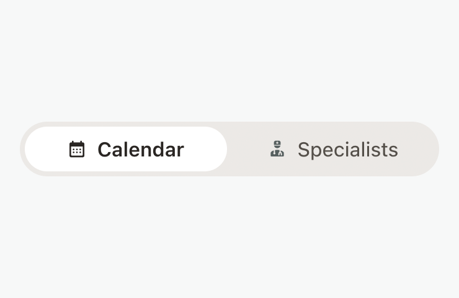Show the list of specialists
Image resolution: width=459 pixels, height=298 pixels.
point(334,149)
